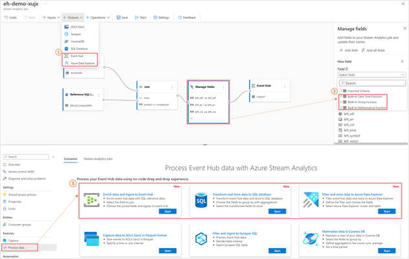
Task: Click the Redo toolbar button
Action: [x=29, y=17]
